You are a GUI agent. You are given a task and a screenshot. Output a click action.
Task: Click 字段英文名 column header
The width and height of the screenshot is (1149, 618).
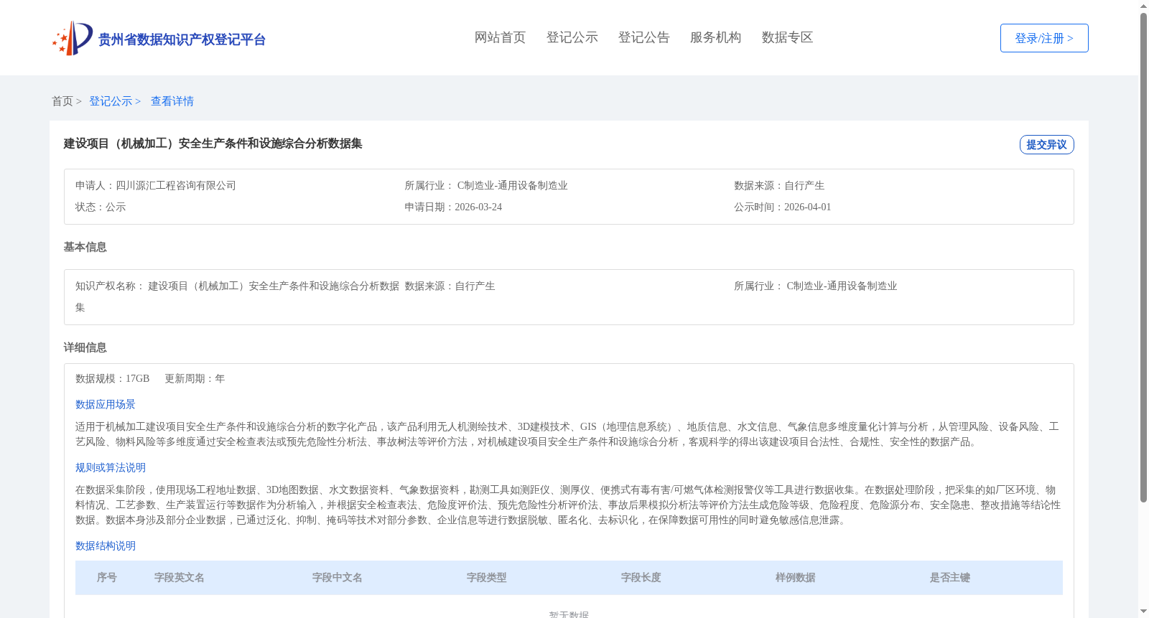click(x=180, y=577)
